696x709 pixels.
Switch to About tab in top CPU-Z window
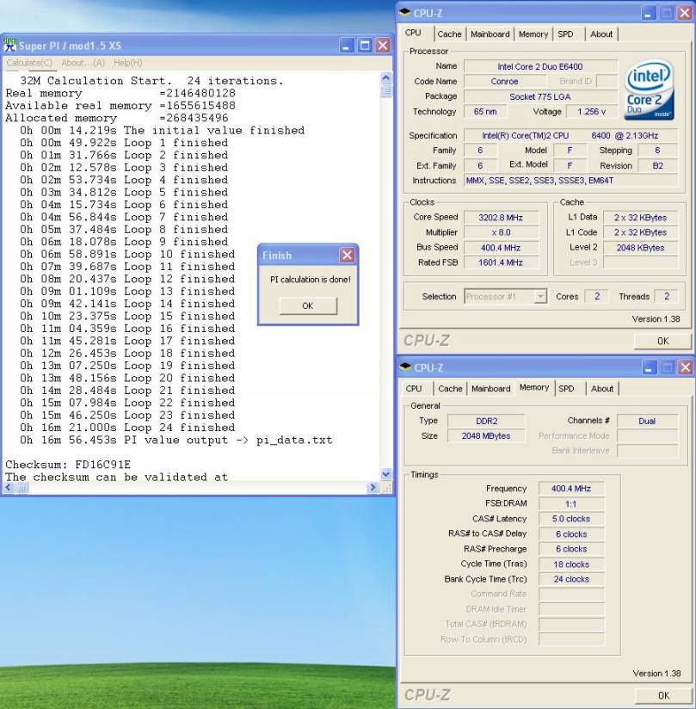(601, 34)
